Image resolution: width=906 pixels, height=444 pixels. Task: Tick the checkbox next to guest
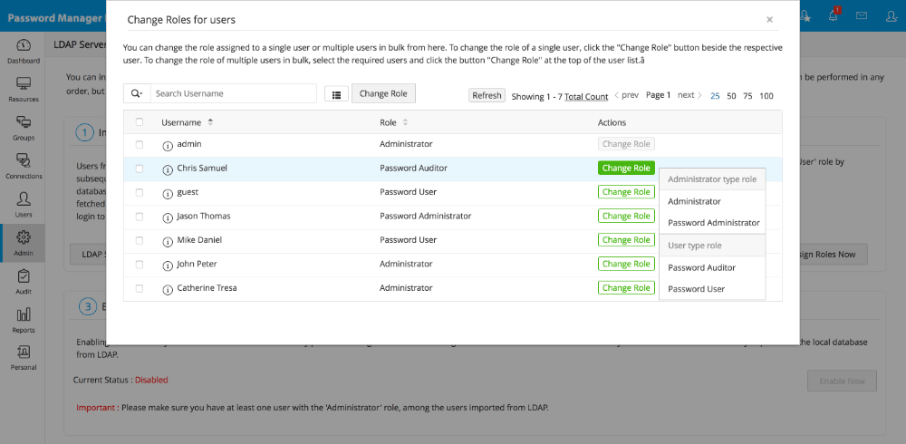[x=139, y=192]
